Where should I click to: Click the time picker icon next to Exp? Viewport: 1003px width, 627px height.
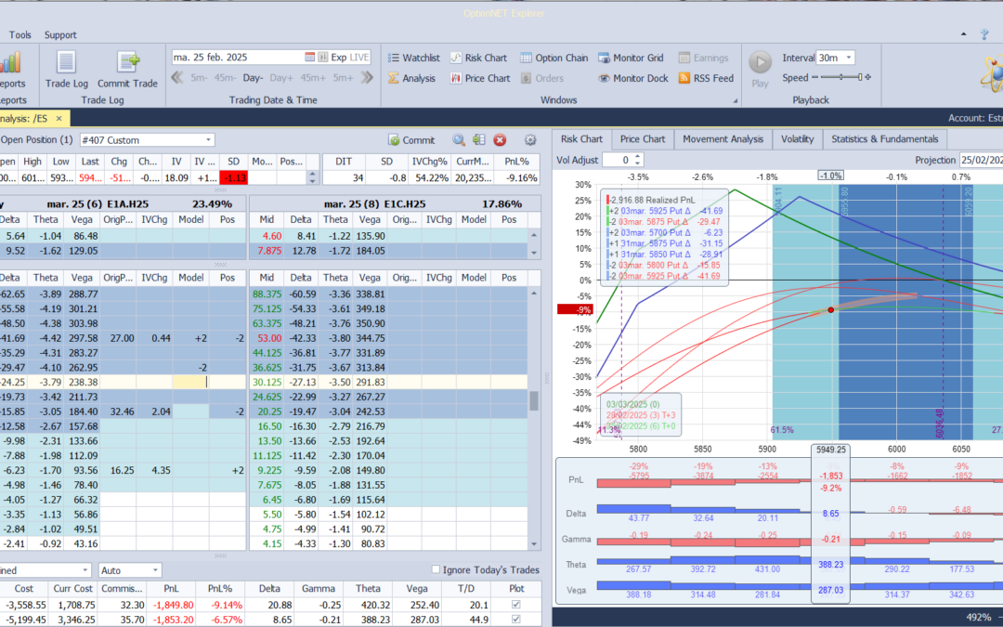click(x=323, y=57)
